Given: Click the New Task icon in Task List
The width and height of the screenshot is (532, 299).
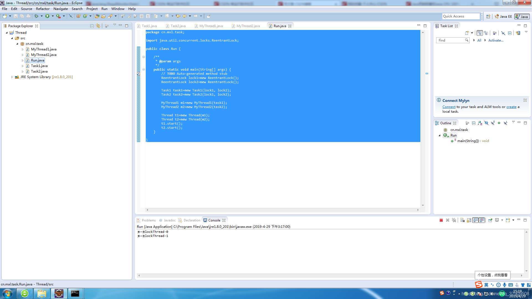Looking at the screenshot, I should point(467,33).
